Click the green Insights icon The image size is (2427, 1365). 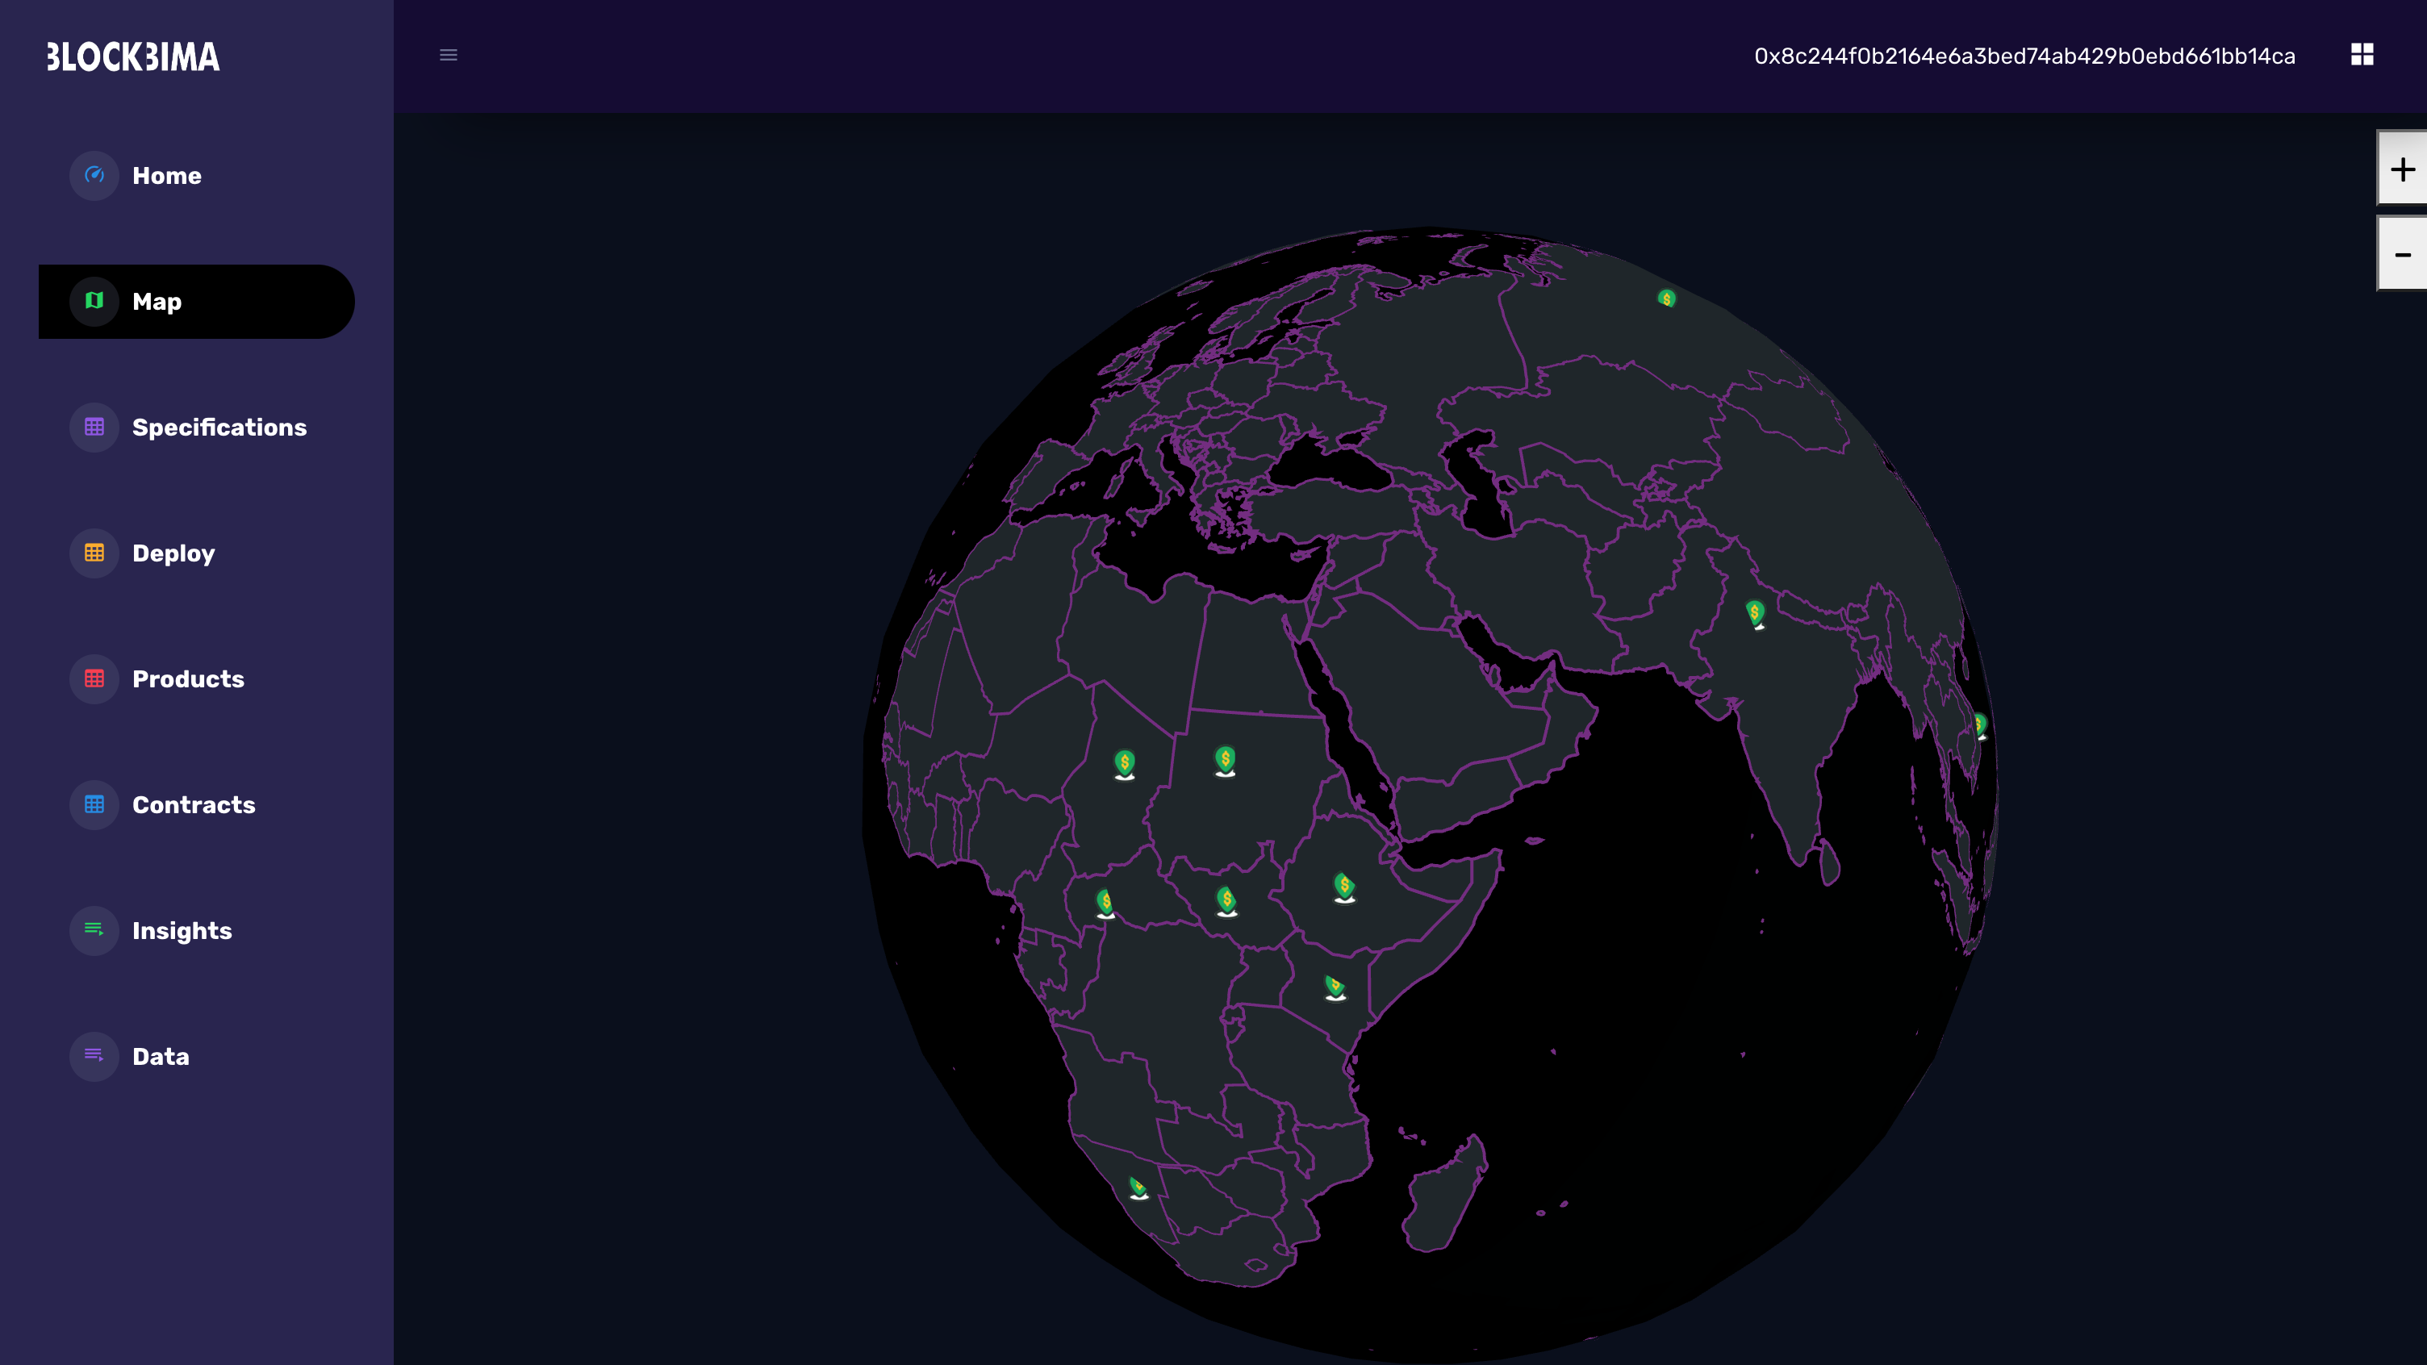point(94,930)
